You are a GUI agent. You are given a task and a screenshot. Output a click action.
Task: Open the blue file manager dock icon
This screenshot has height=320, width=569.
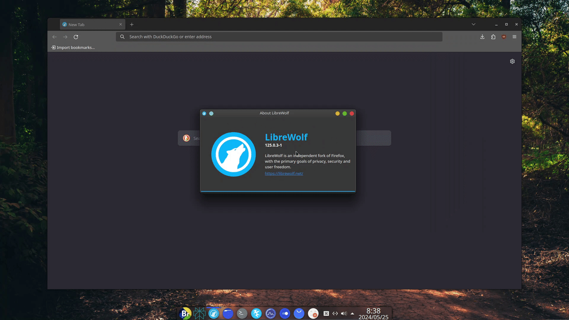pos(228,313)
